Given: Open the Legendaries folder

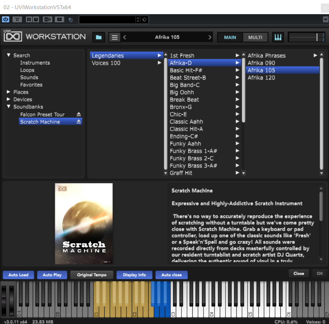Looking at the screenshot, I should coord(126,55).
